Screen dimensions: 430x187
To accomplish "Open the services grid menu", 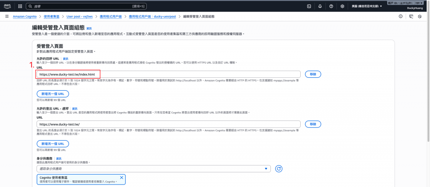I will [20, 6].
